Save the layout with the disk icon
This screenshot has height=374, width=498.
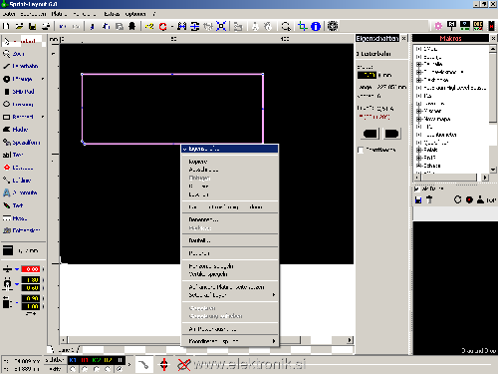(x=33, y=26)
